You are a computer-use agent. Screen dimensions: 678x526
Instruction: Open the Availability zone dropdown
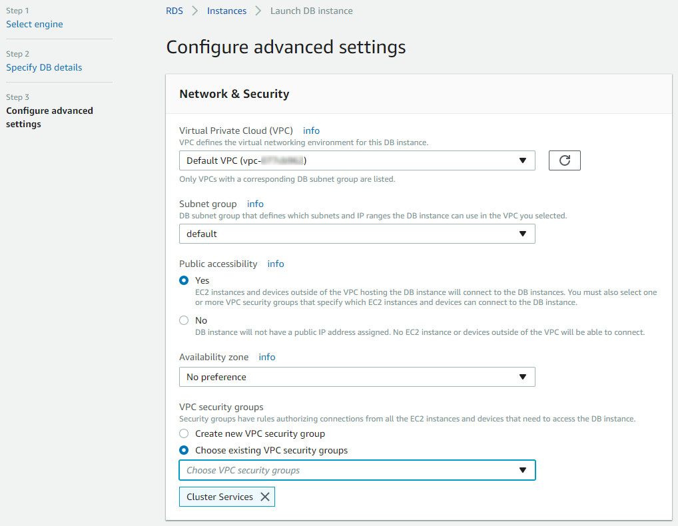357,377
